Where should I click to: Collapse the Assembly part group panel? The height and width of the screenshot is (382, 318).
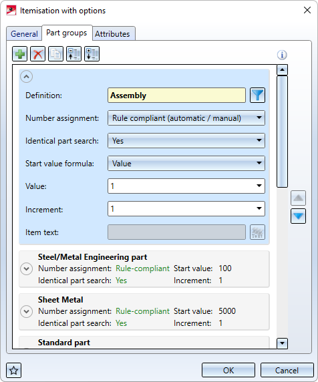(27, 77)
